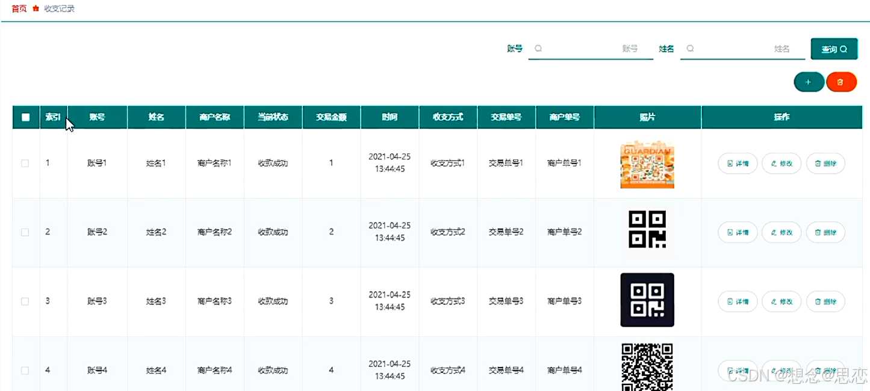Click the 查询 search button

pyautogui.click(x=834, y=49)
